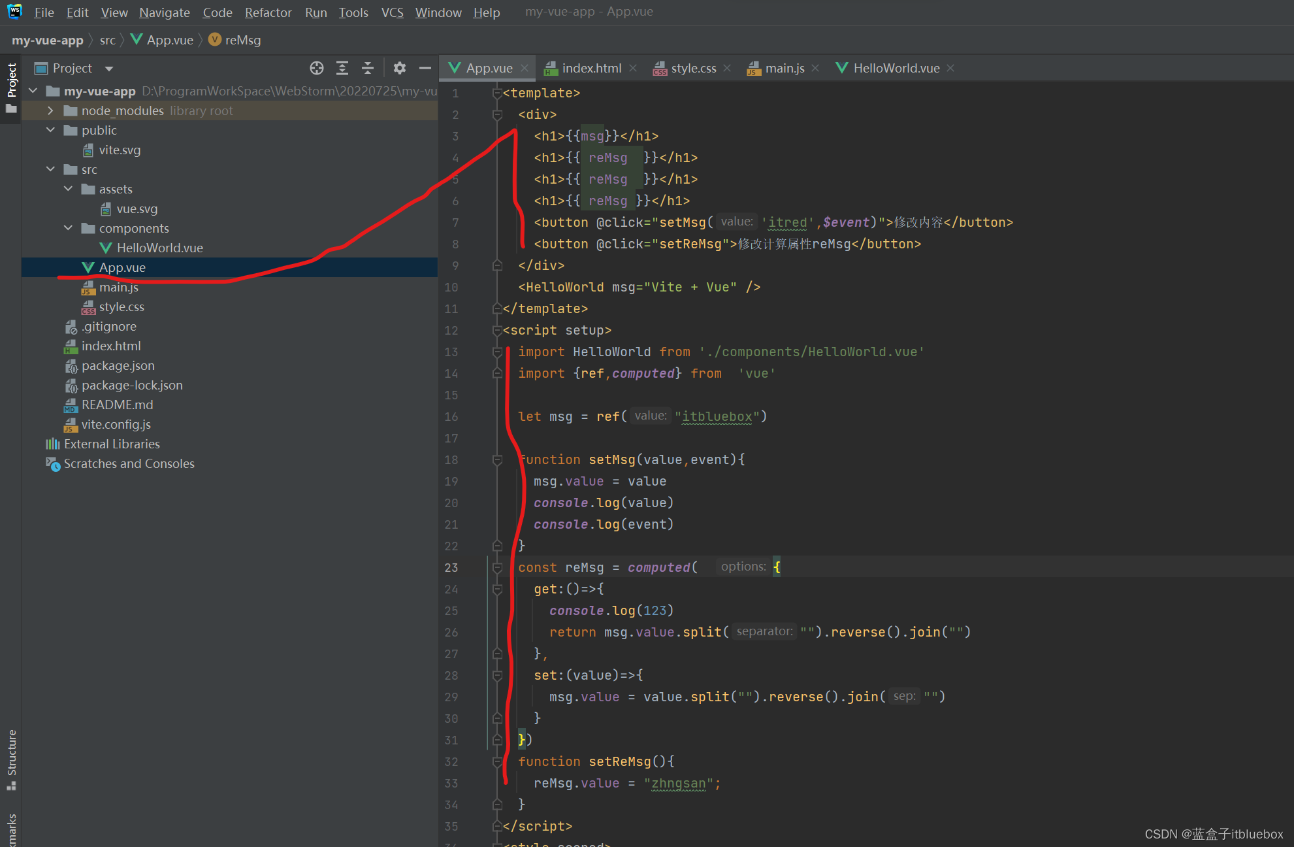This screenshot has height=847, width=1294.
Task: Collapse the src folder
Action: coord(50,169)
